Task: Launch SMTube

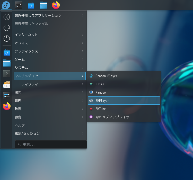Action: (124, 109)
